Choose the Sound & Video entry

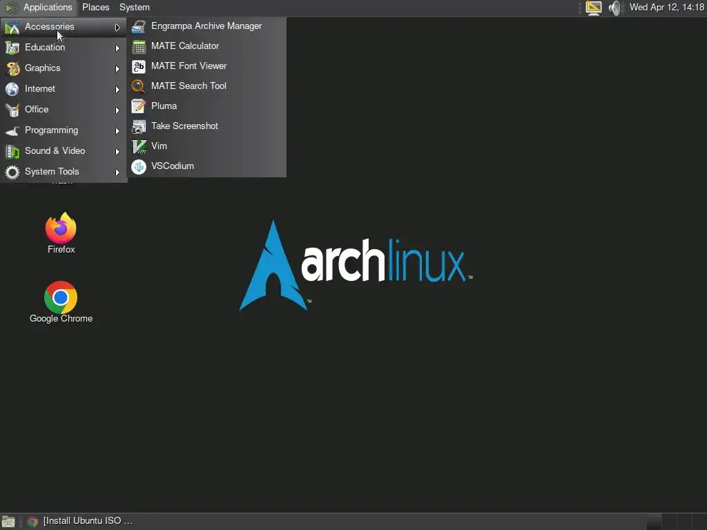click(x=55, y=151)
